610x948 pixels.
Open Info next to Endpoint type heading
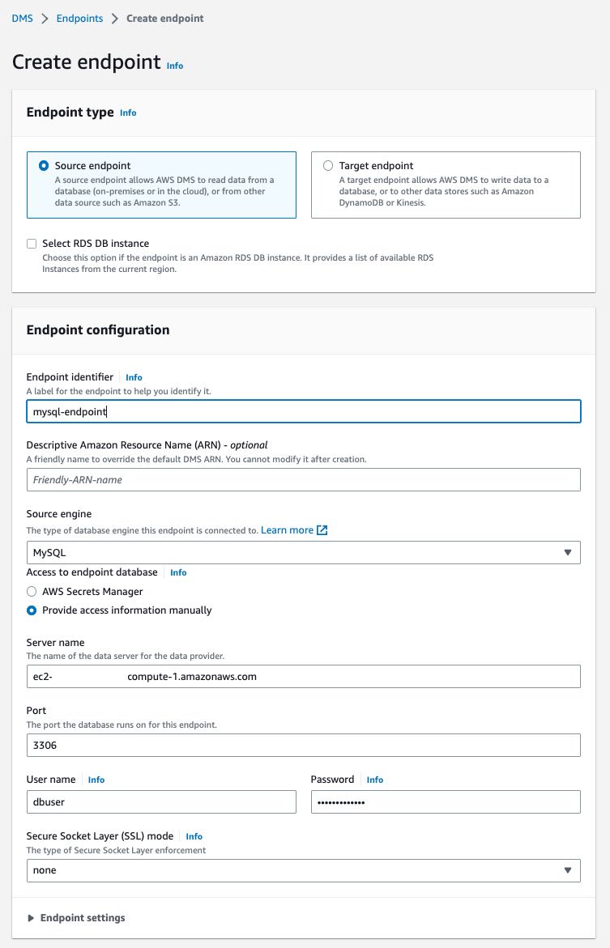click(128, 113)
